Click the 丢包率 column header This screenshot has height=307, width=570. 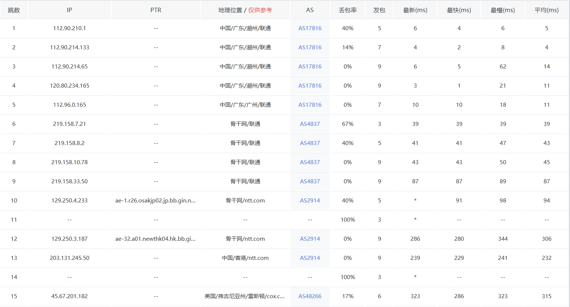pyautogui.click(x=348, y=10)
